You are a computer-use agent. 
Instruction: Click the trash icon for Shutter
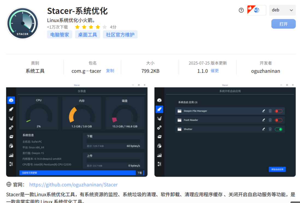pyautogui.click(x=270, y=129)
